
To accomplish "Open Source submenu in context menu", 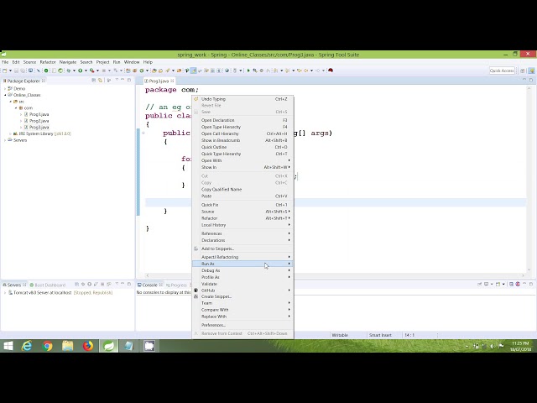I will (242, 212).
